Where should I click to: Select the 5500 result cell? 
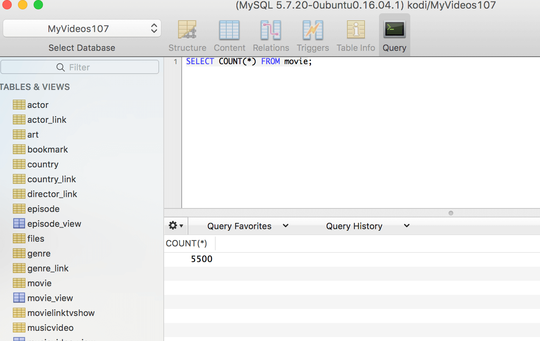click(x=201, y=259)
